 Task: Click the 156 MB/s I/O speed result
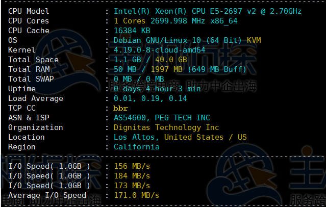(x=132, y=166)
